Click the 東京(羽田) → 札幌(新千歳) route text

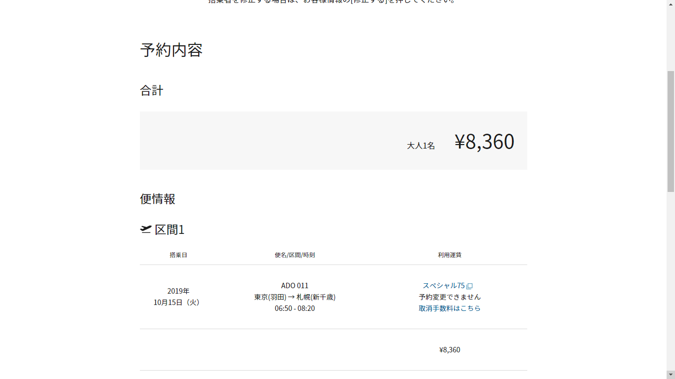(x=295, y=297)
